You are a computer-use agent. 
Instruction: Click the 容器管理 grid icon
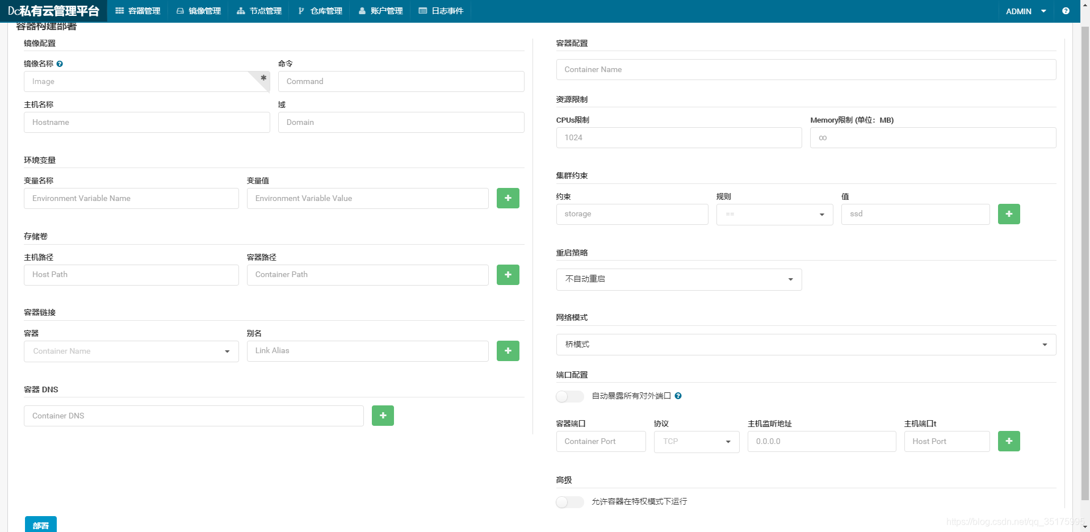pos(119,11)
